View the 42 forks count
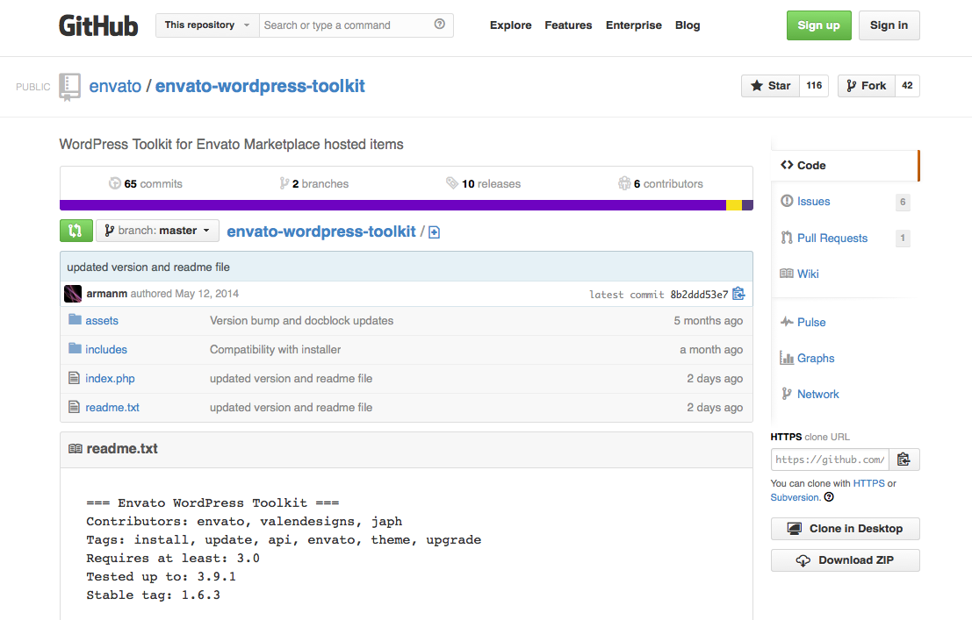 [907, 85]
